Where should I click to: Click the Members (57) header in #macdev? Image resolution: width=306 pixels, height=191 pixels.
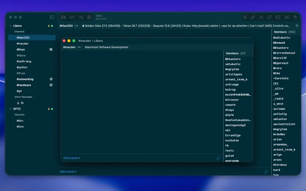(x=236, y=53)
